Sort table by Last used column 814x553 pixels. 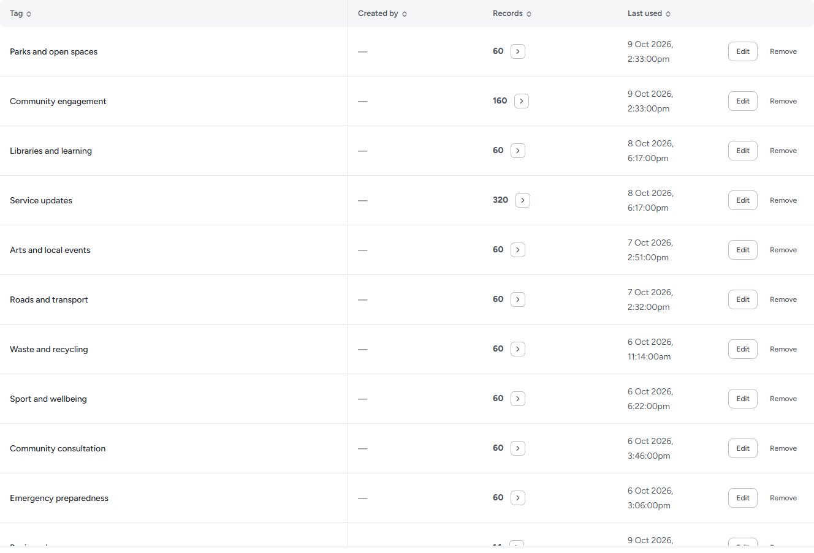click(649, 13)
